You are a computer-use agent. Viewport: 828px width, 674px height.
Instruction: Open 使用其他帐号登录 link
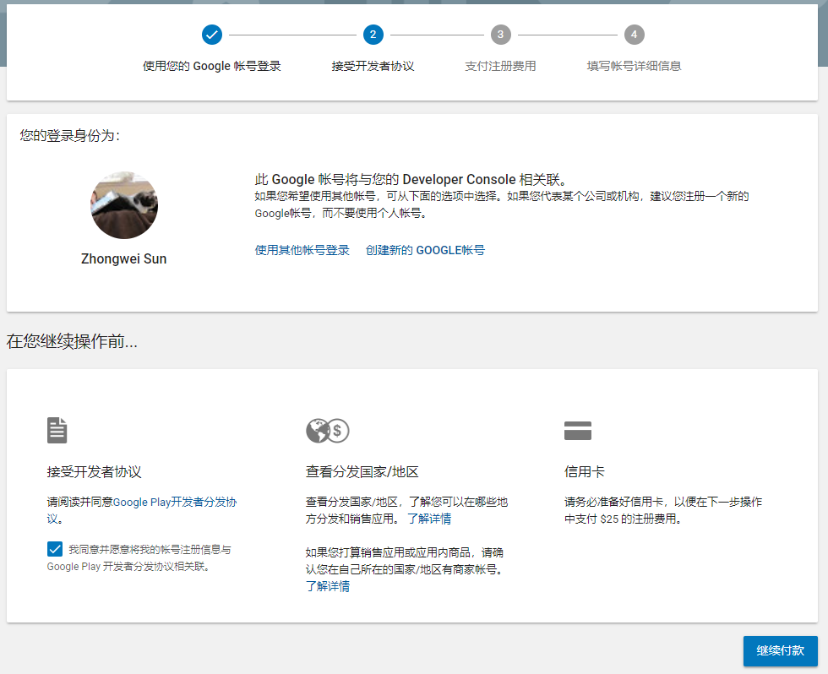(x=302, y=250)
